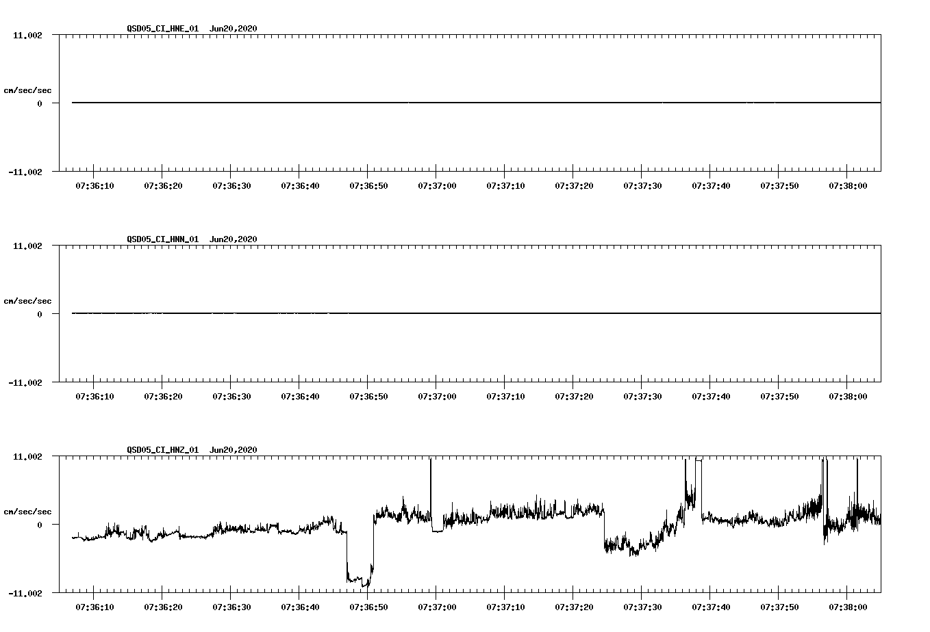
Task: Click the HNE plot's 11.002 upper axis value
Action: (27, 35)
